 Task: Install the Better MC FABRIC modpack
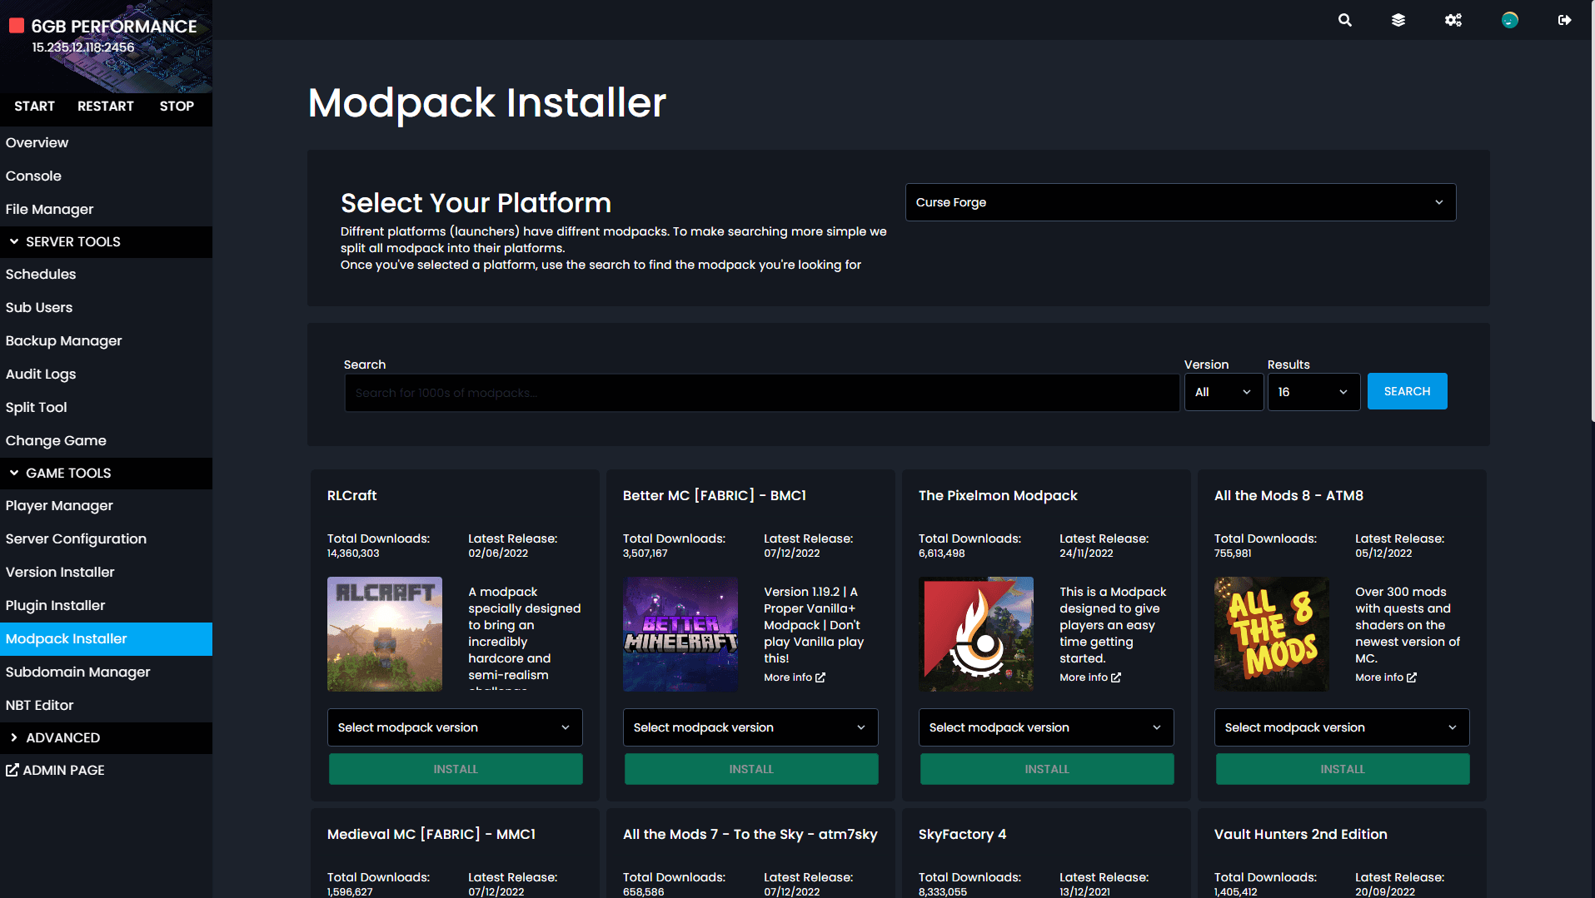(751, 769)
